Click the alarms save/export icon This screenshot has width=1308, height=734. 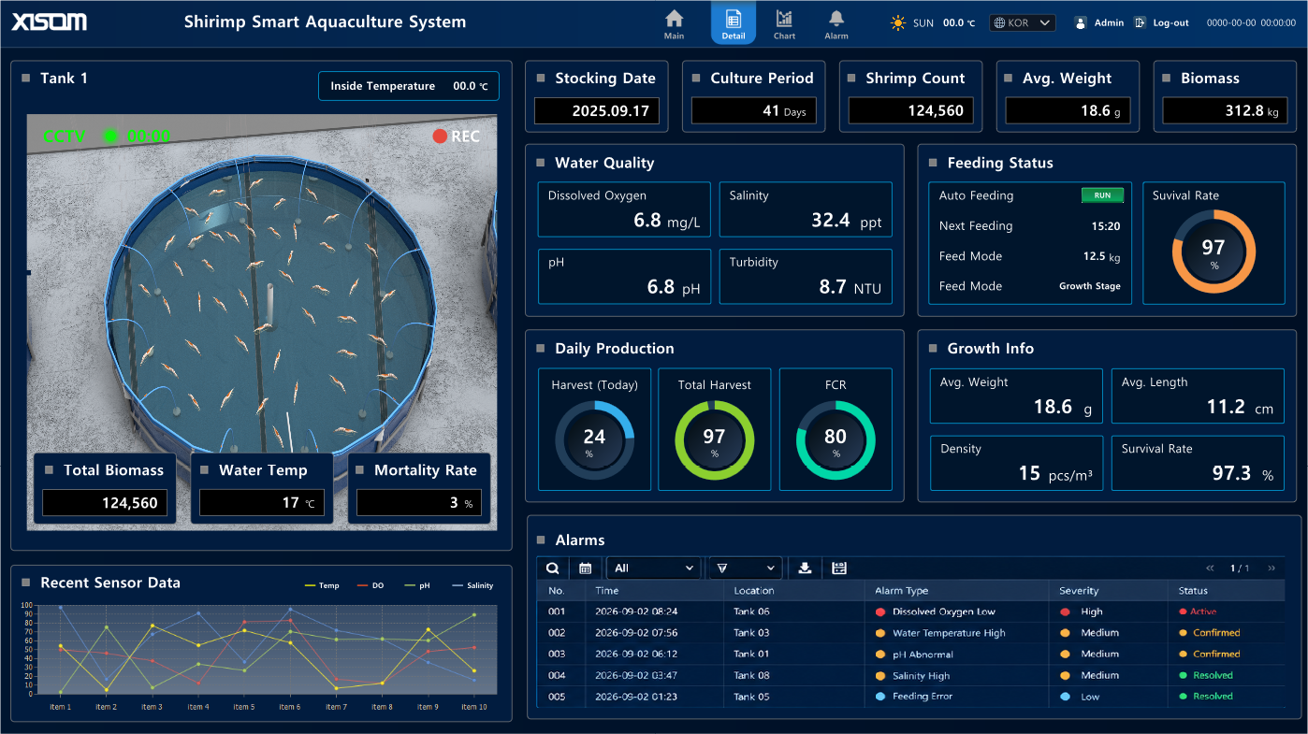coord(839,568)
